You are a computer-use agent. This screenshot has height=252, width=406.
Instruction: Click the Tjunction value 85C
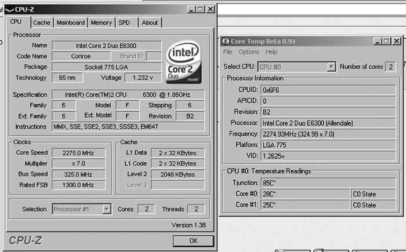point(328,183)
